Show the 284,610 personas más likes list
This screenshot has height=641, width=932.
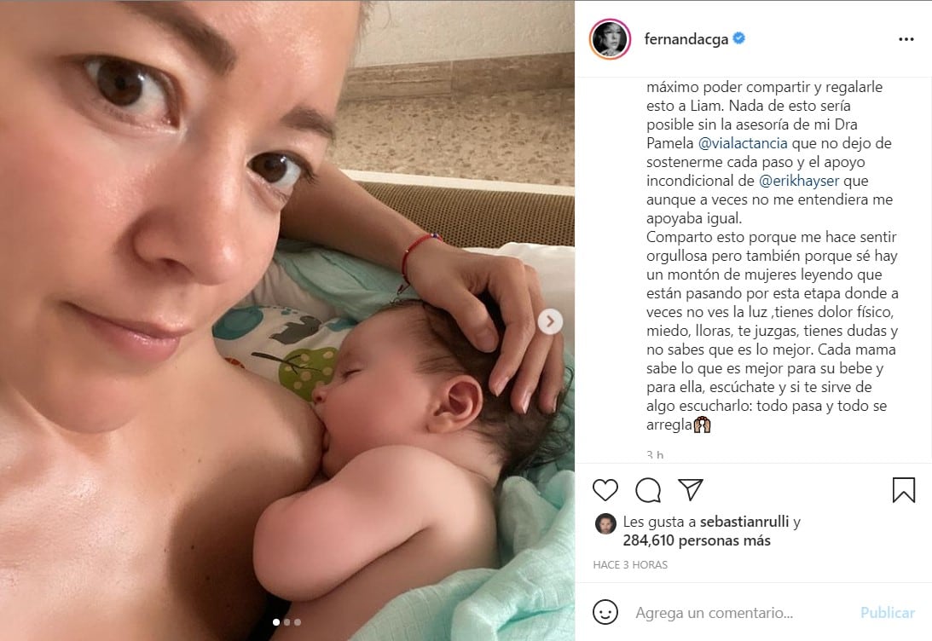tap(697, 540)
